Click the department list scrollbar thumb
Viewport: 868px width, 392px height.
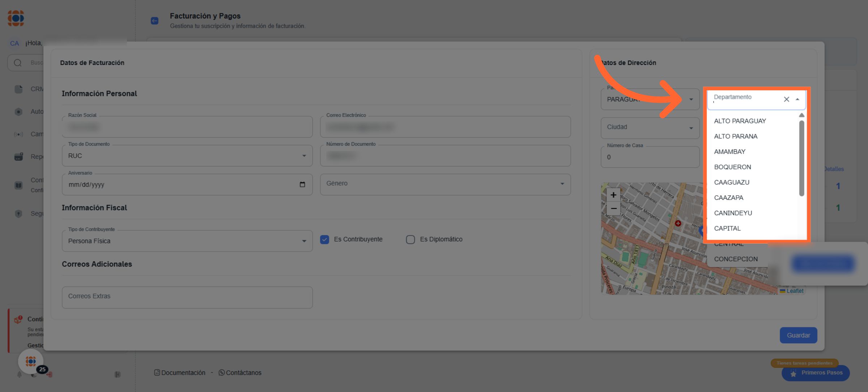pos(801,159)
